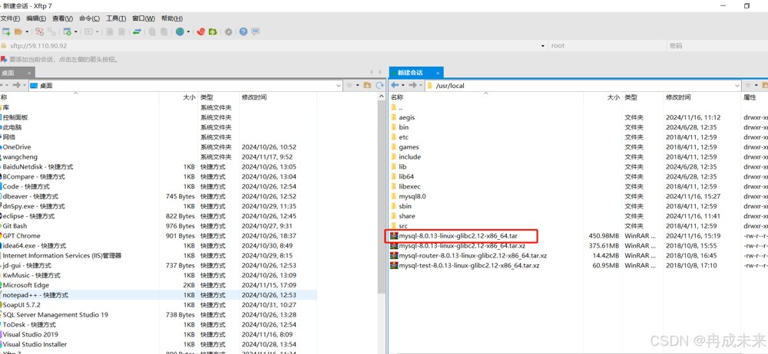
Task: Open the 帮助(H) menu
Action: (172, 18)
